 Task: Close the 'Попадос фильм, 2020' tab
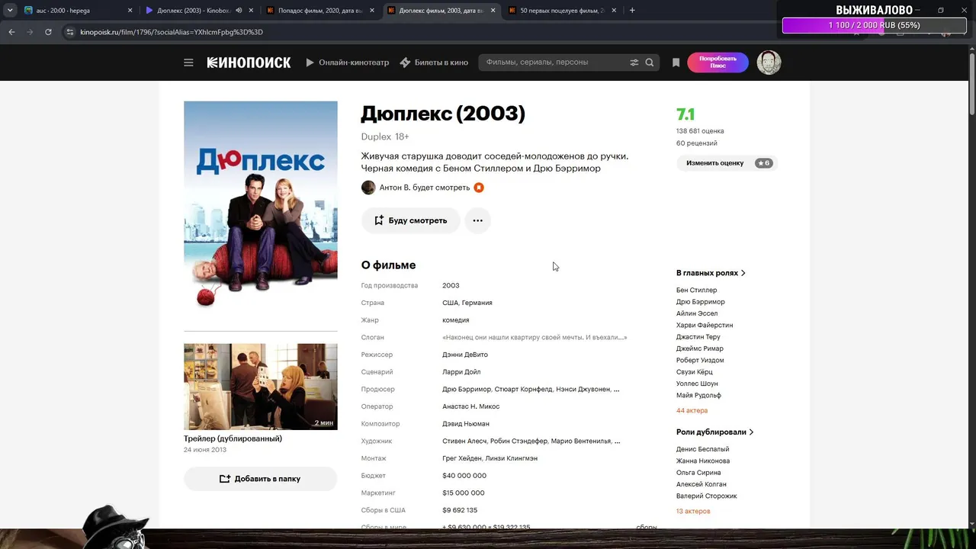click(x=373, y=11)
